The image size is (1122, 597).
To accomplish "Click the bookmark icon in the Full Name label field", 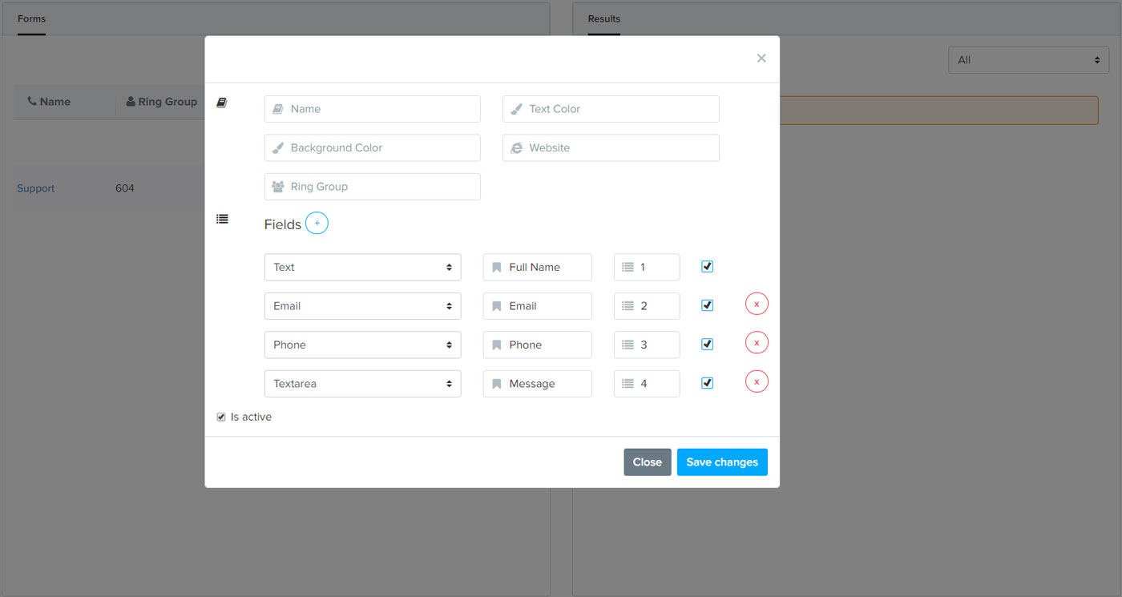I will pos(495,267).
